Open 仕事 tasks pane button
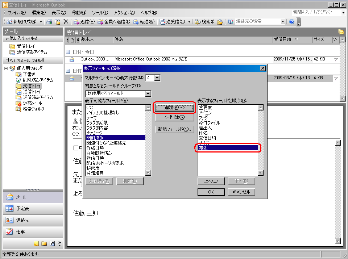Screen dimensions: 348x259 pyautogui.click(x=33, y=232)
